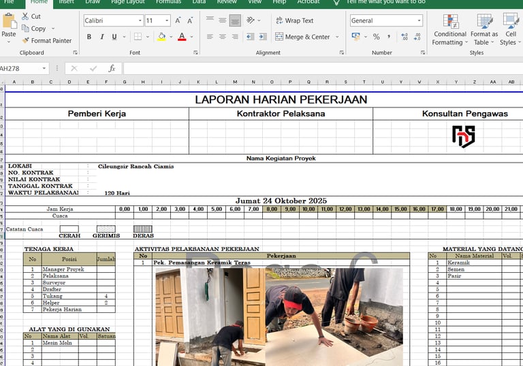This screenshot has width=523, height=366.
Task: Click inside the formula bar
Action: [323, 68]
